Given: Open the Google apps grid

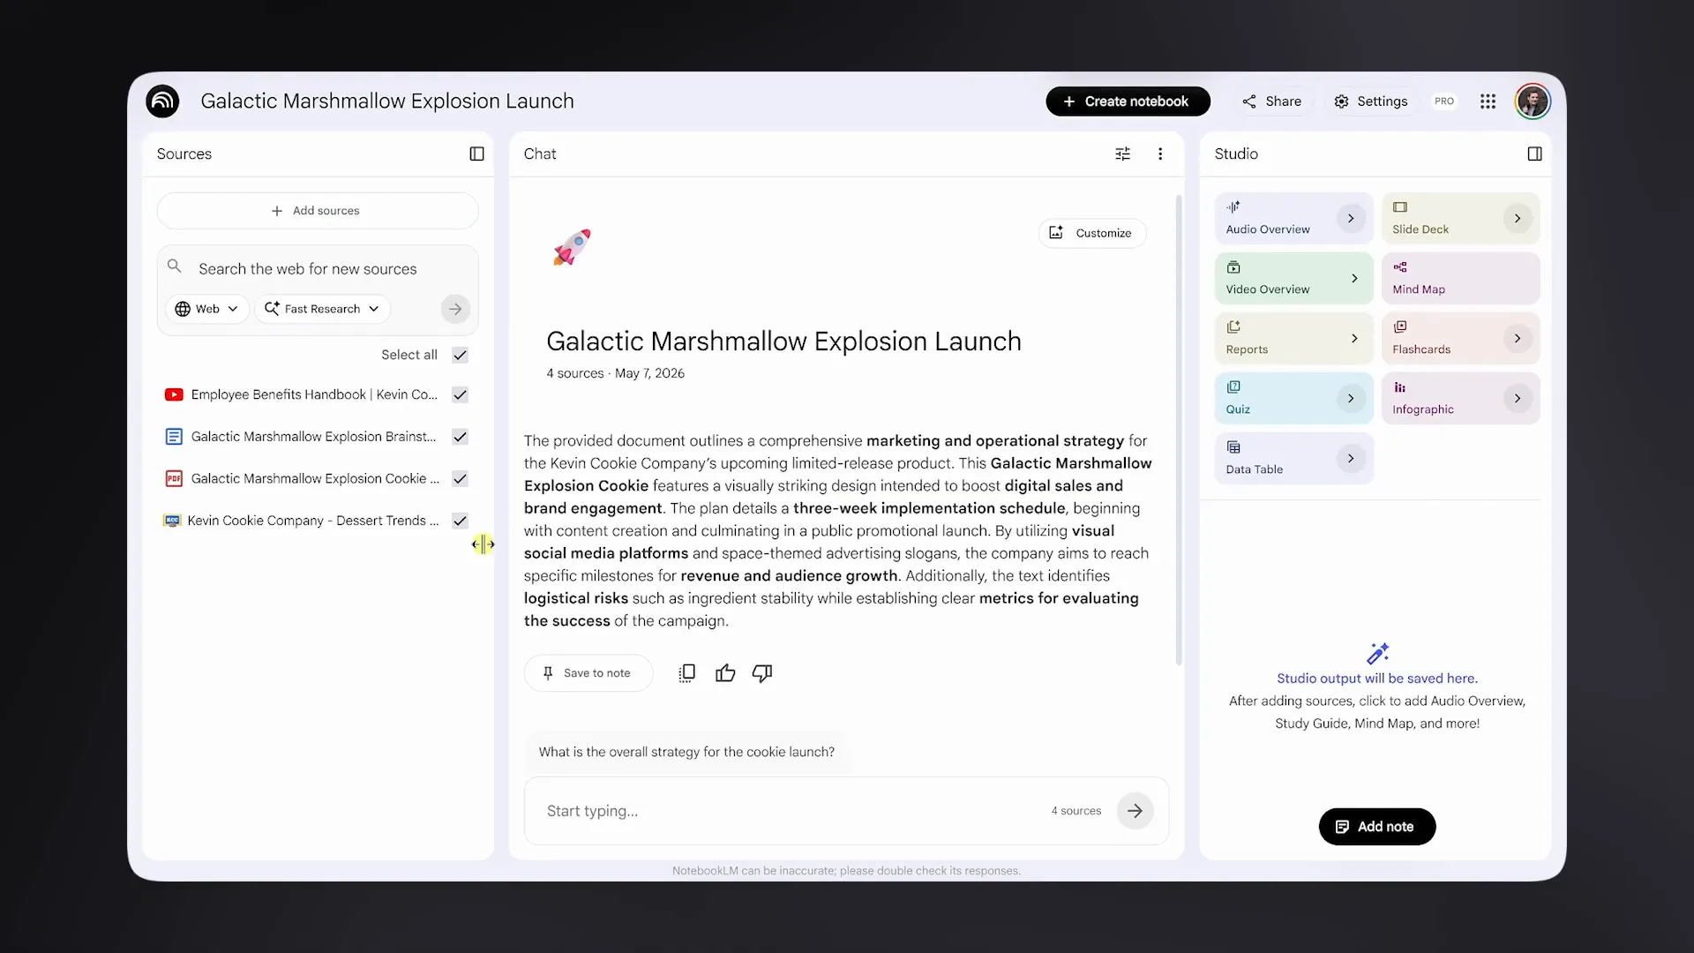Looking at the screenshot, I should click(x=1488, y=101).
